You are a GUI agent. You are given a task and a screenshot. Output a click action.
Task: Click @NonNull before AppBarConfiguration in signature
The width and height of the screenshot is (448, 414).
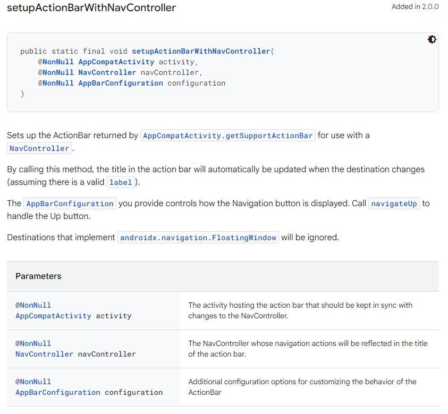click(56, 83)
